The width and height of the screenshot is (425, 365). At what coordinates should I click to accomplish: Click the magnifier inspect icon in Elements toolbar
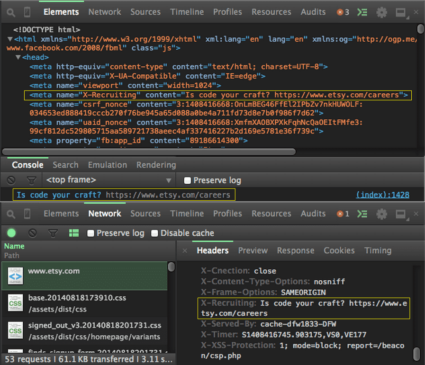click(x=11, y=12)
